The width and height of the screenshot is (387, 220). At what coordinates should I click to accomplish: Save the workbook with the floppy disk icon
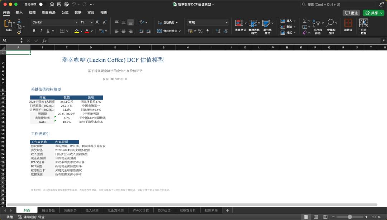coord(59,4)
